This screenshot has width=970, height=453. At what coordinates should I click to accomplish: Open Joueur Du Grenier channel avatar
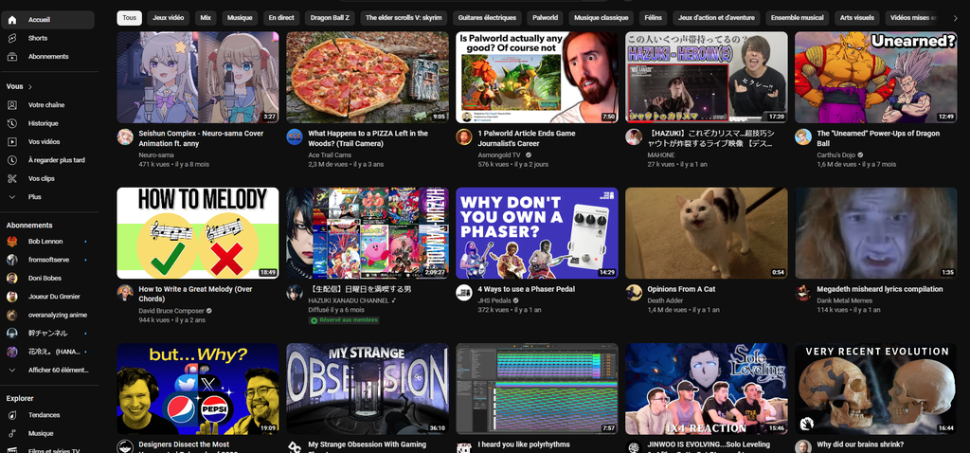[11, 297]
